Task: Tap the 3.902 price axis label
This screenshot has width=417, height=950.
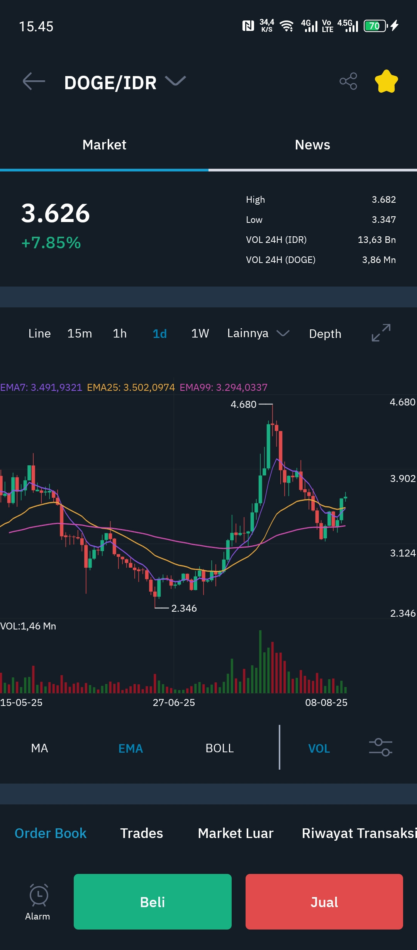Action: [x=403, y=478]
